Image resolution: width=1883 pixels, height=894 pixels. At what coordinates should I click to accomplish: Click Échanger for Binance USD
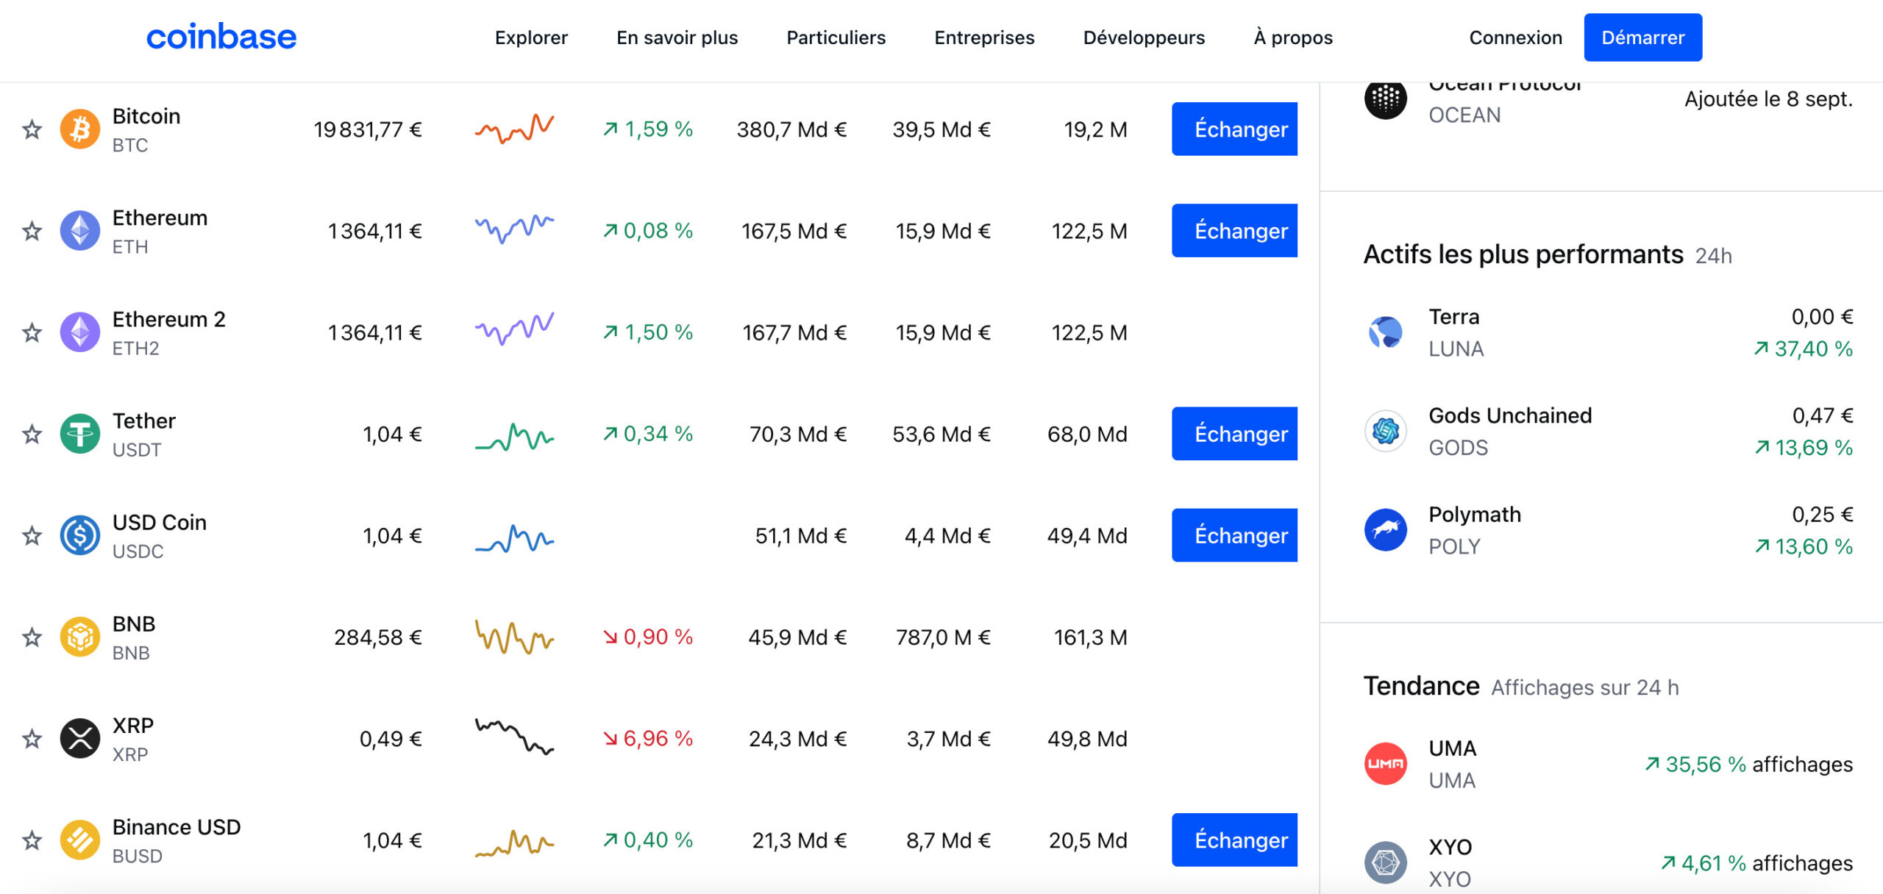coord(1234,840)
